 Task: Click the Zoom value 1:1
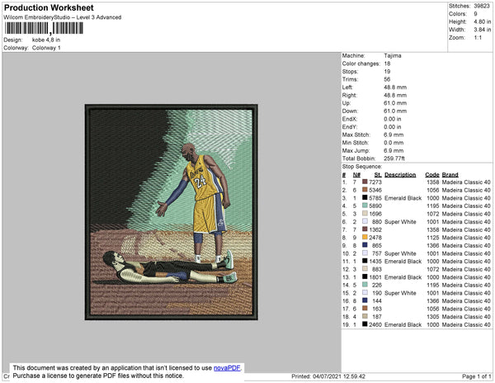(x=478, y=38)
